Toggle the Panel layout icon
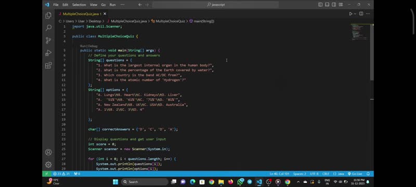The image size is (416, 187). click(327, 5)
